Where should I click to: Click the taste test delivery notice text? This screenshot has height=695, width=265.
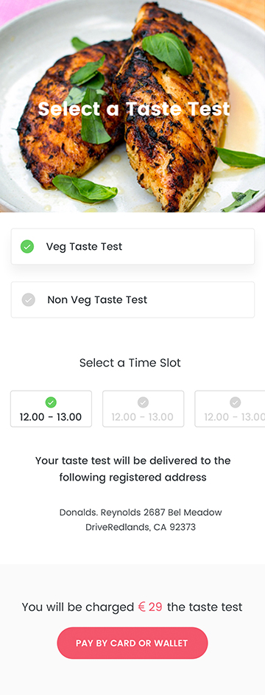tap(132, 469)
